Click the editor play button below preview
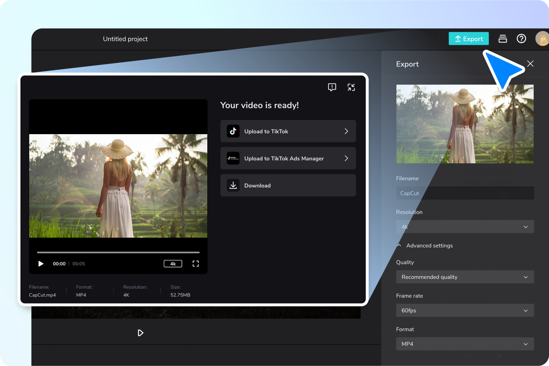 tap(141, 333)
